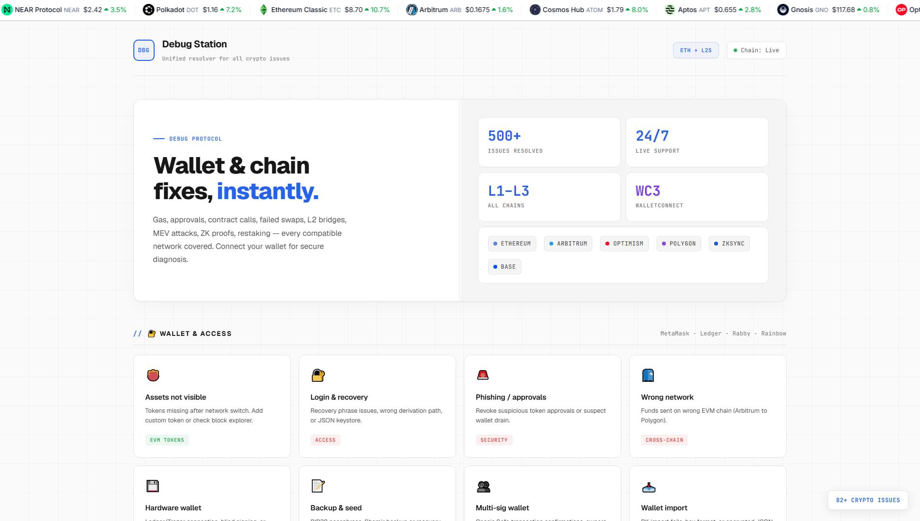The image size is (920, 521).
Task: Click the Chain: Live status pill
Action: 756,50
